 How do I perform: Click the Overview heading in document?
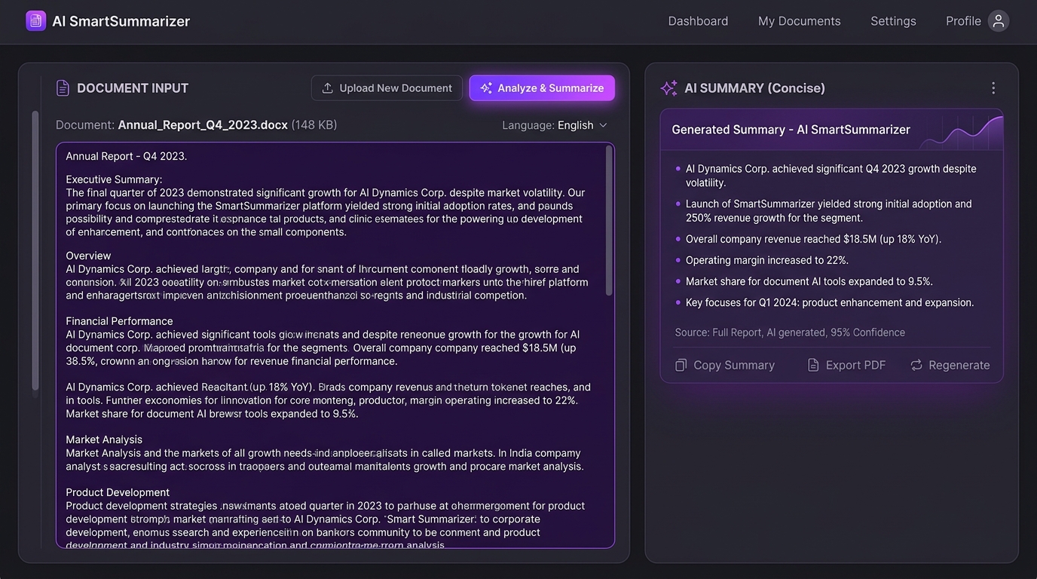pos(88,256)
